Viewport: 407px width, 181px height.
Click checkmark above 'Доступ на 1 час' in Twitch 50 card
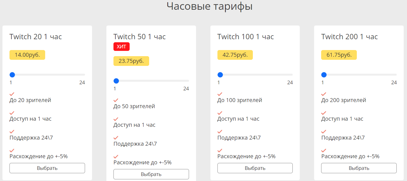click(116, 119)
